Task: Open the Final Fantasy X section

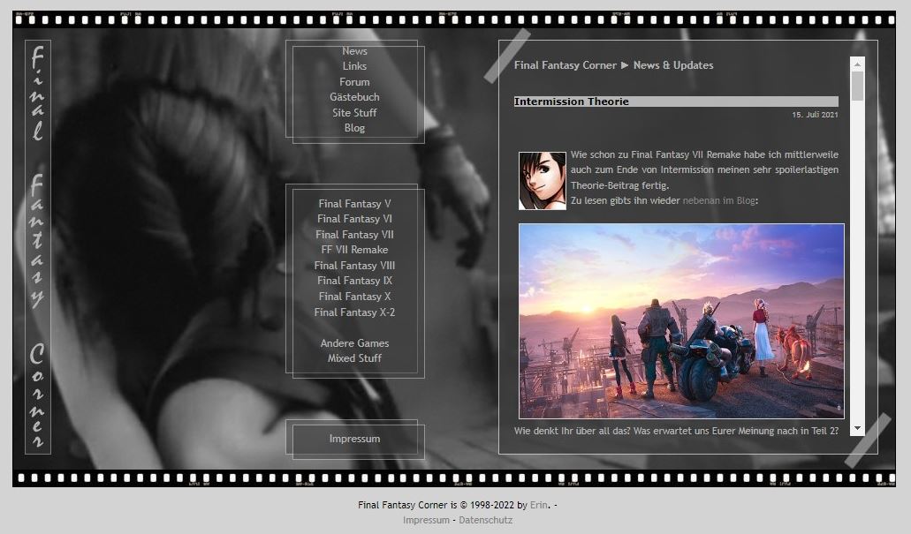Action: pyautogui.click(x=354, y=296)
